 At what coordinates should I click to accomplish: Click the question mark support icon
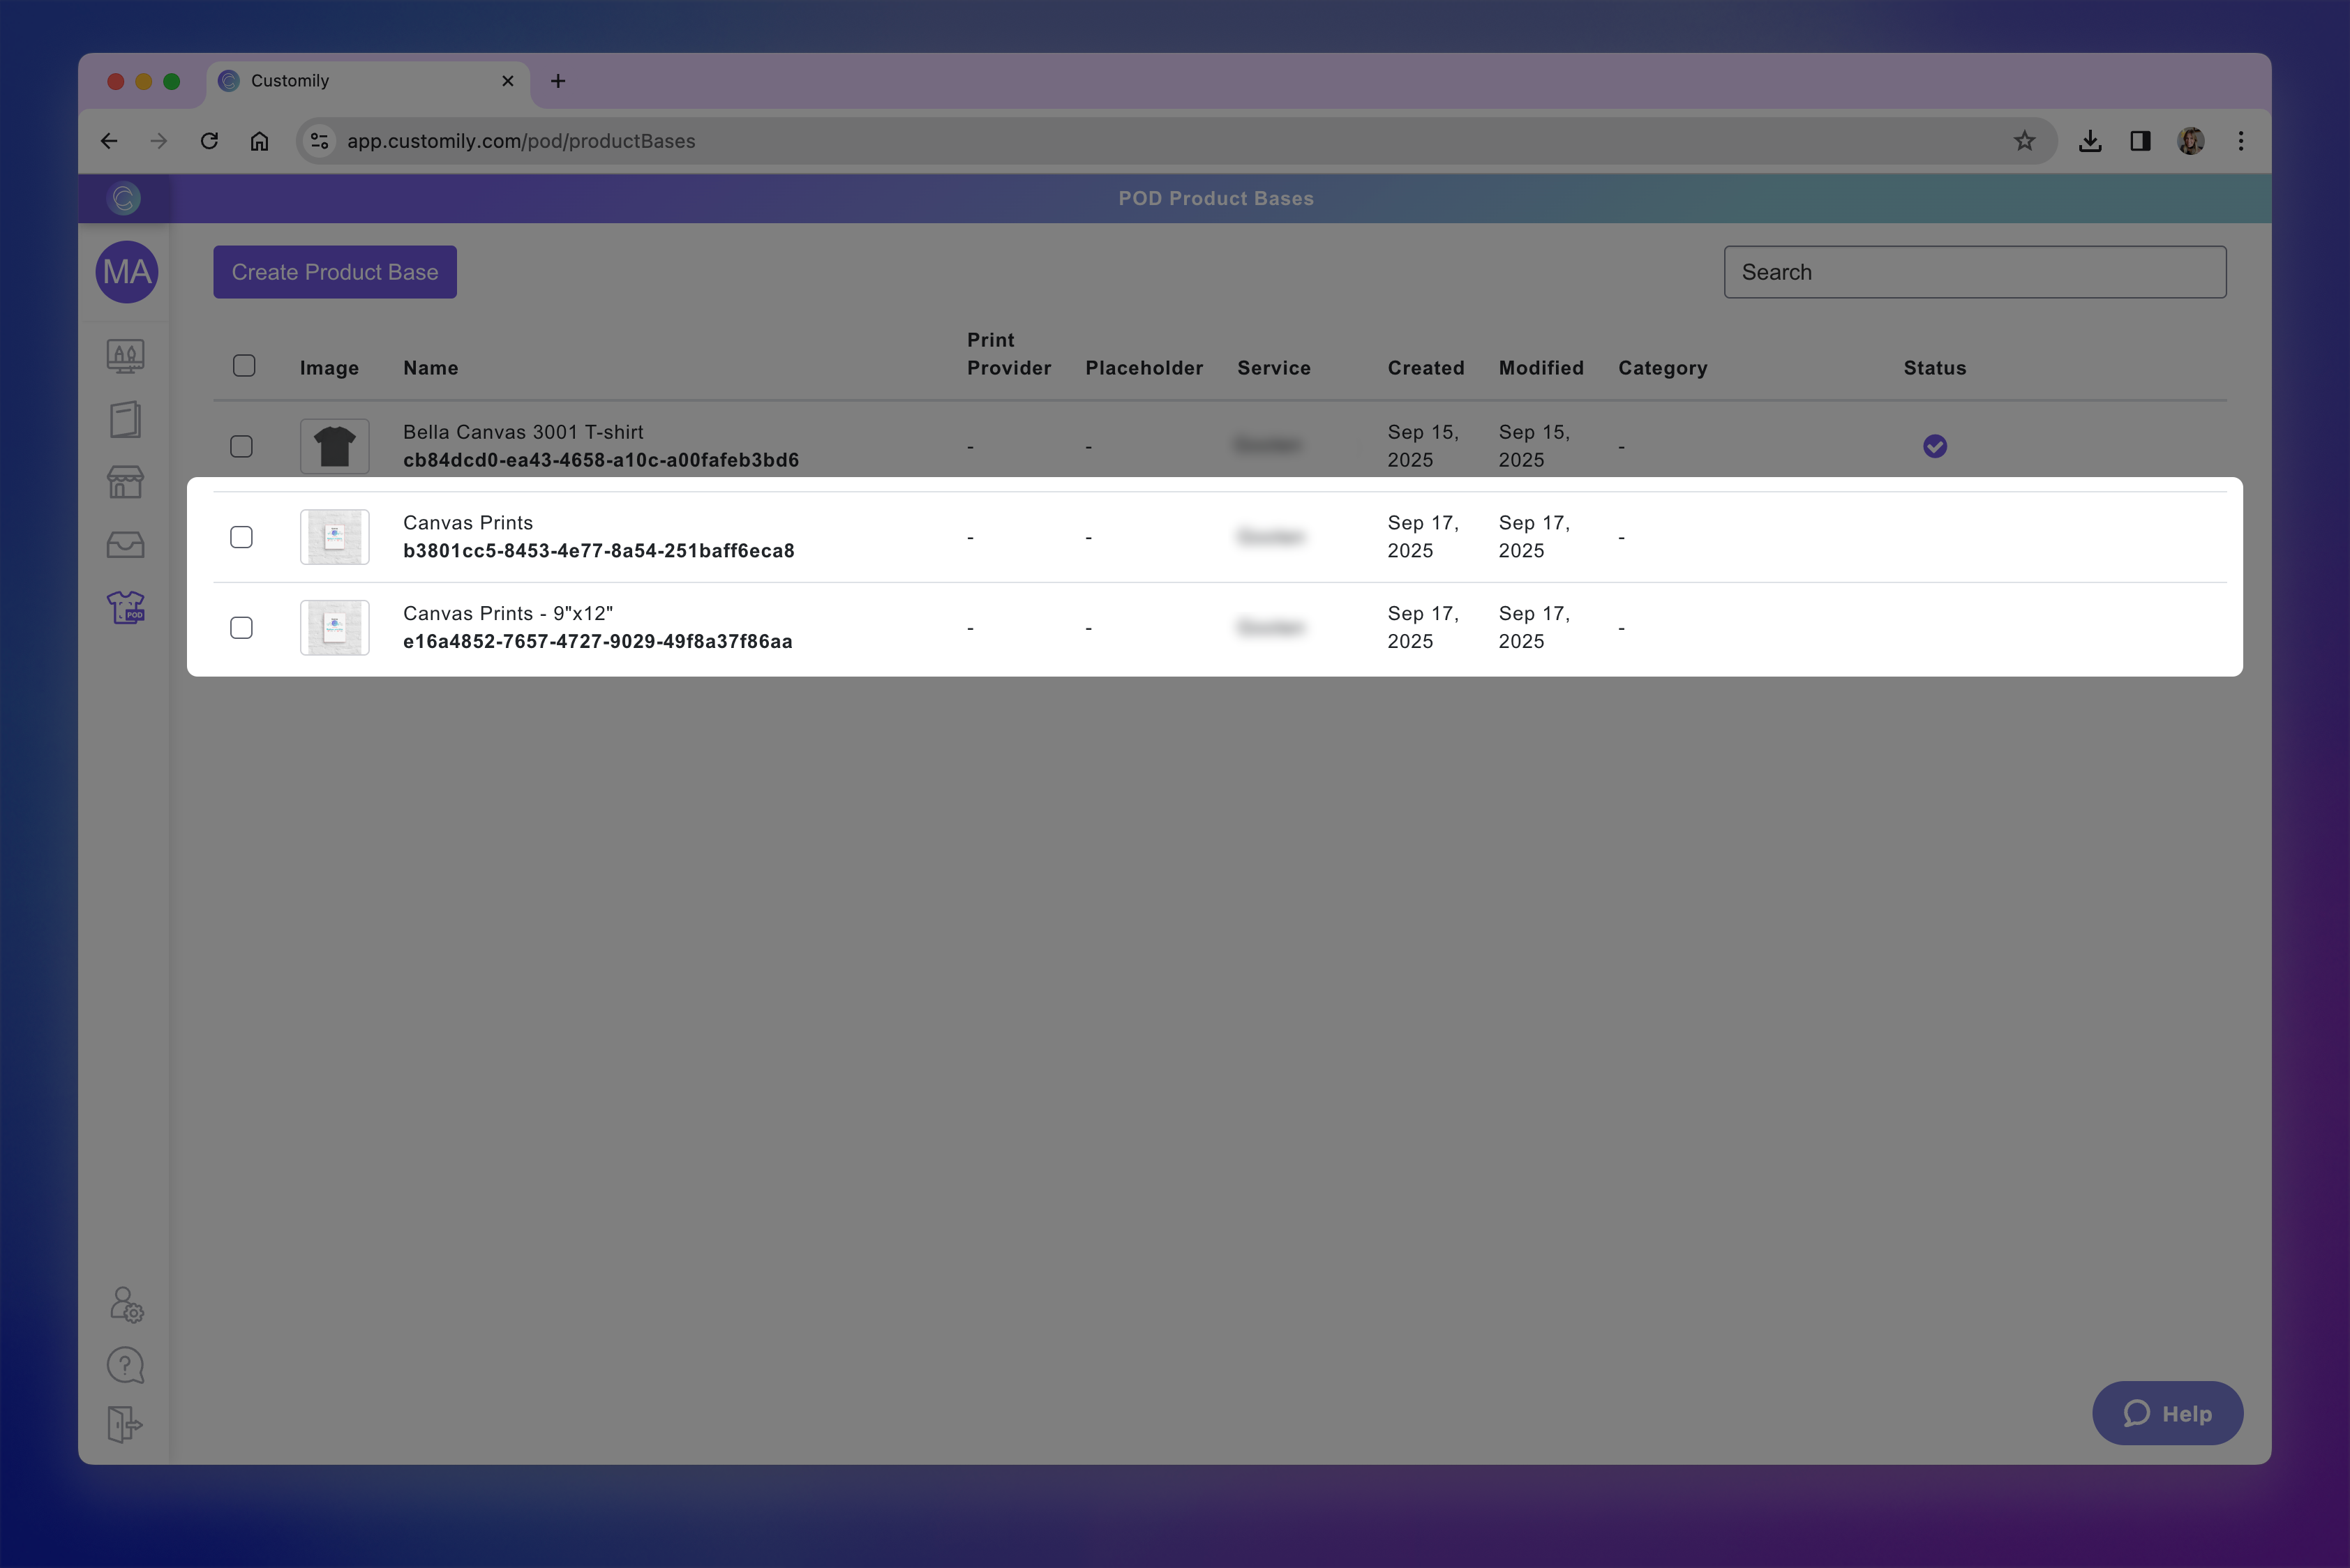(x=126, y=1365)
